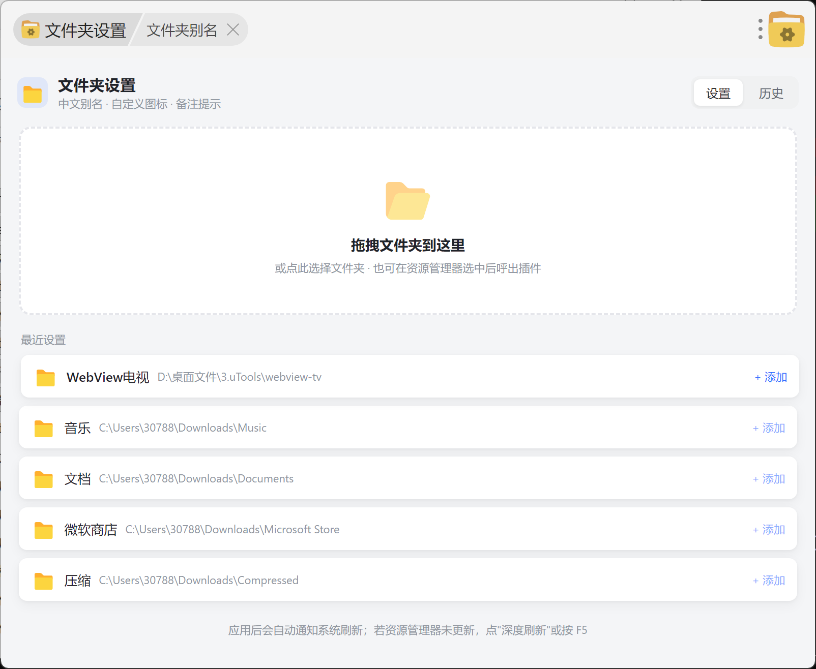Select the 音乐 entry name
816x669 pixels.
[x=77, y=428]
